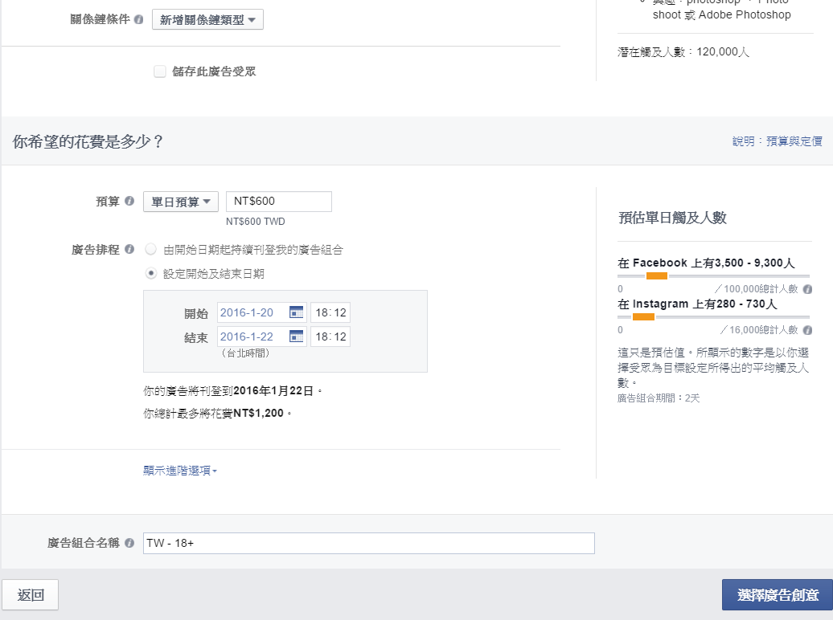Open 說明：預算與定價 help link

click(x=777, y=141)
